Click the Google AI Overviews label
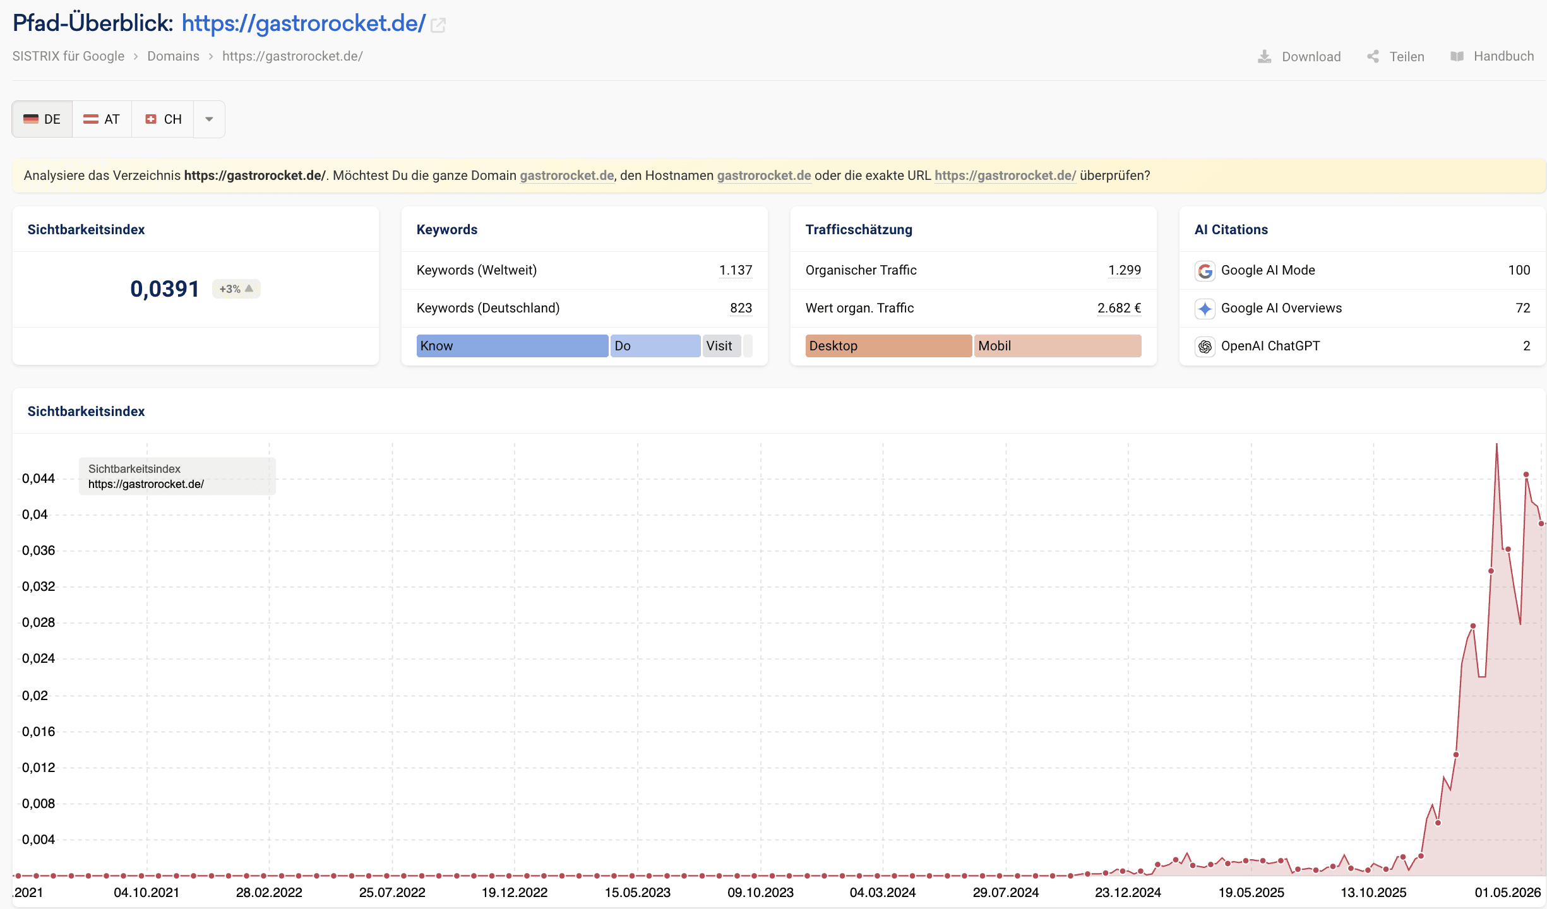Image resolution: width=1547 pixels, height=909 pixels. pos(1281,308)
